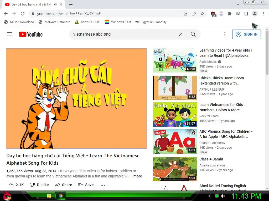The width and height of the screenshot is (269, 201).
Task: Click the SIGN IN button
Action: click(246, 34)
